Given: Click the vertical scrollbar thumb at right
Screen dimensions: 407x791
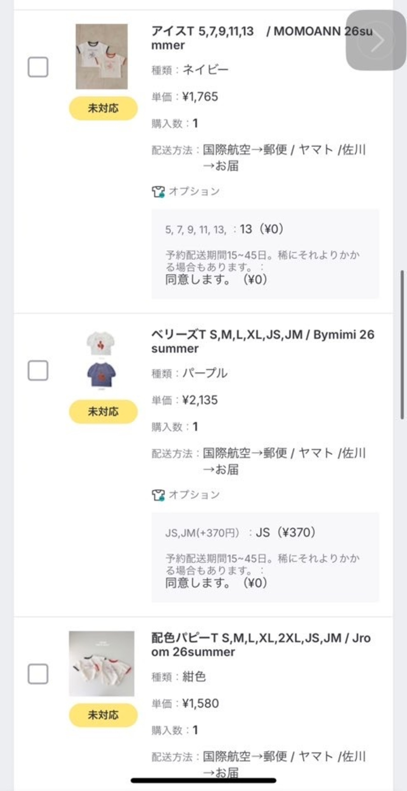Looking at the screenshot, I should (402, 345).
